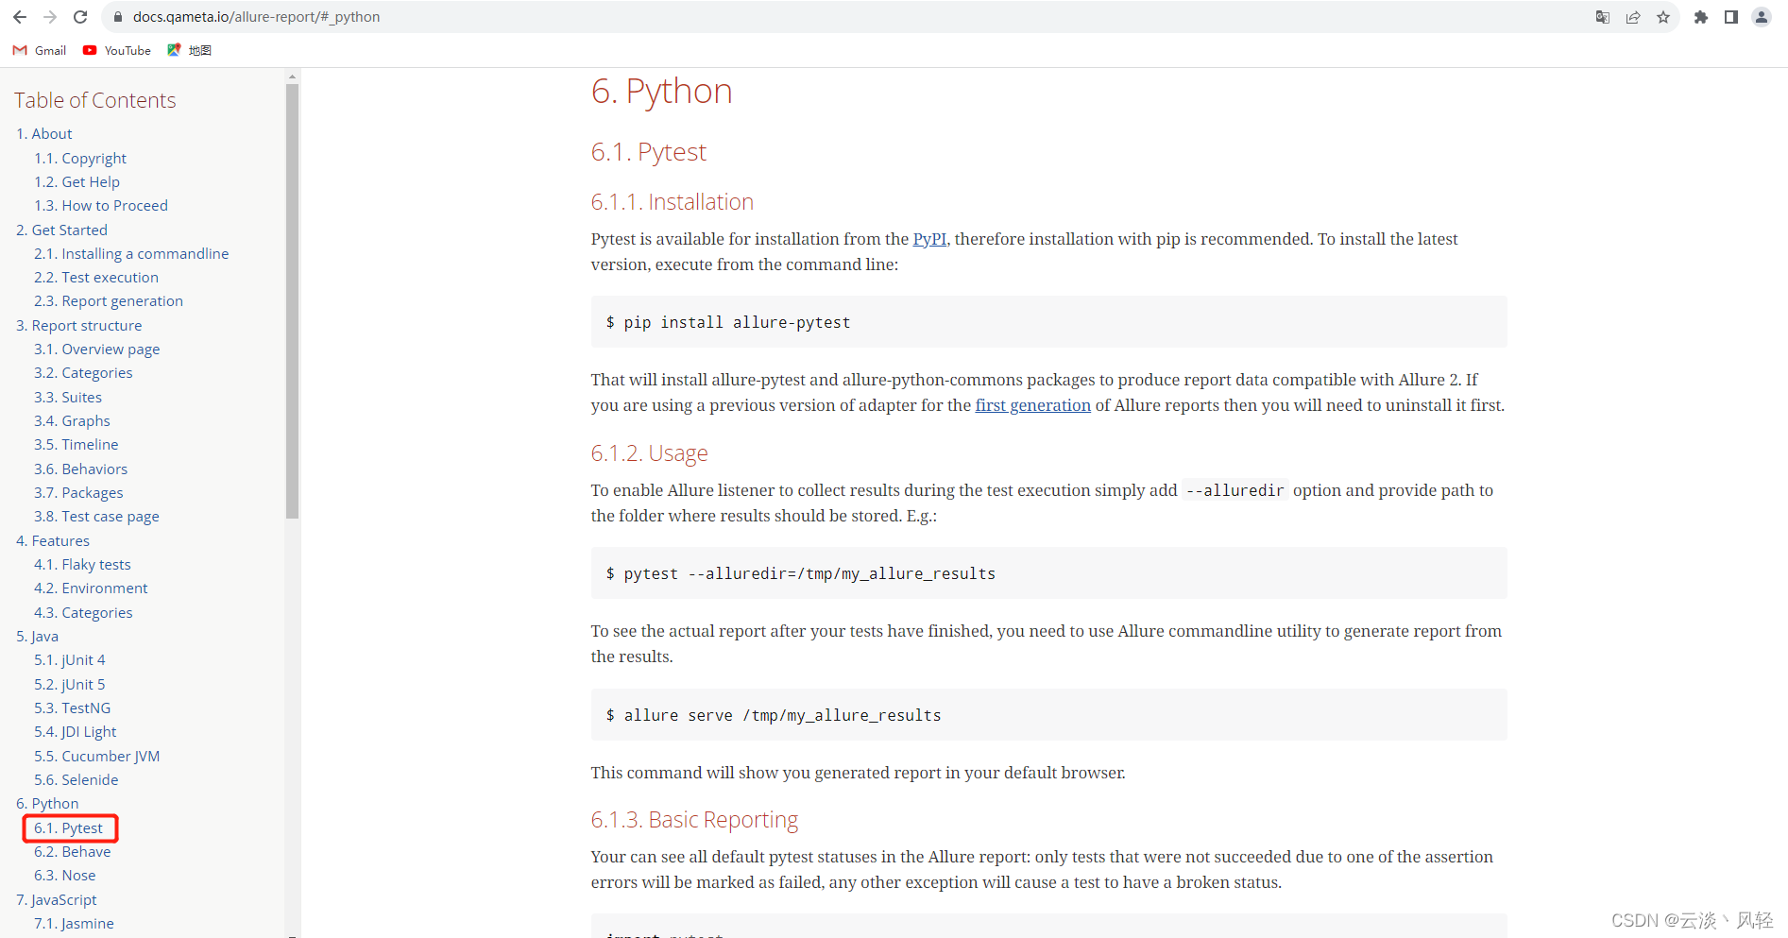1788x938 pixels.
Task: View site info via the lock icon
Action: (118, 17)
